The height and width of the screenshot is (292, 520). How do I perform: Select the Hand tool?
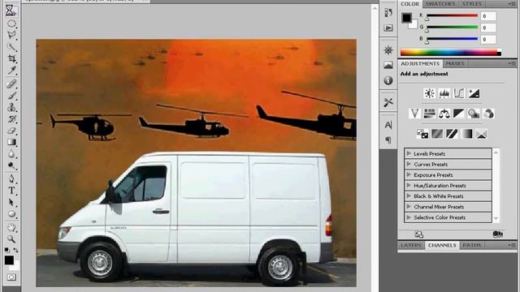coord(11,227)
